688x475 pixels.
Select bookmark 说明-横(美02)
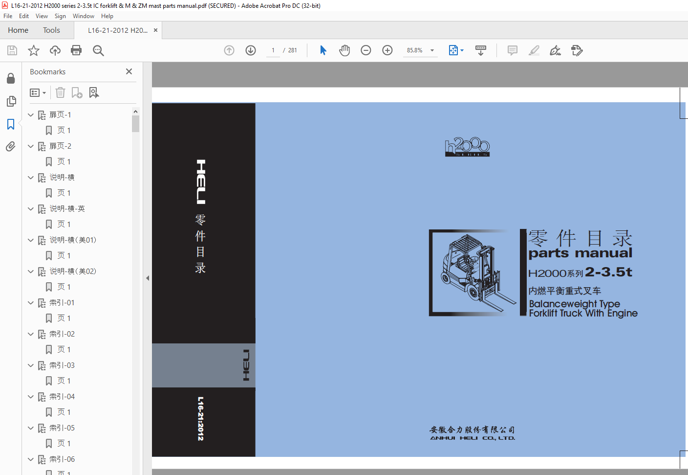[73, 271]
